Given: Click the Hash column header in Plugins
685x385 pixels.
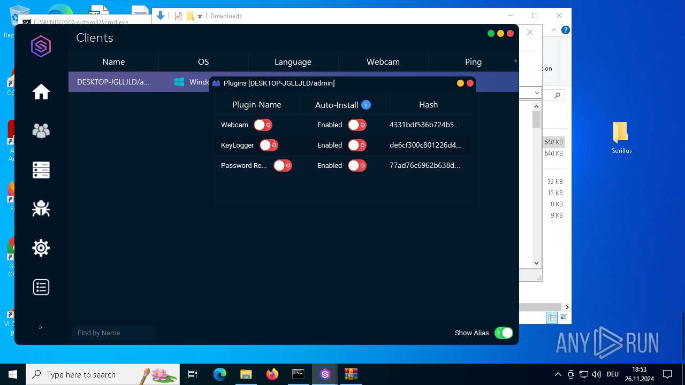Looking at the screenshot, I should 429,105.
